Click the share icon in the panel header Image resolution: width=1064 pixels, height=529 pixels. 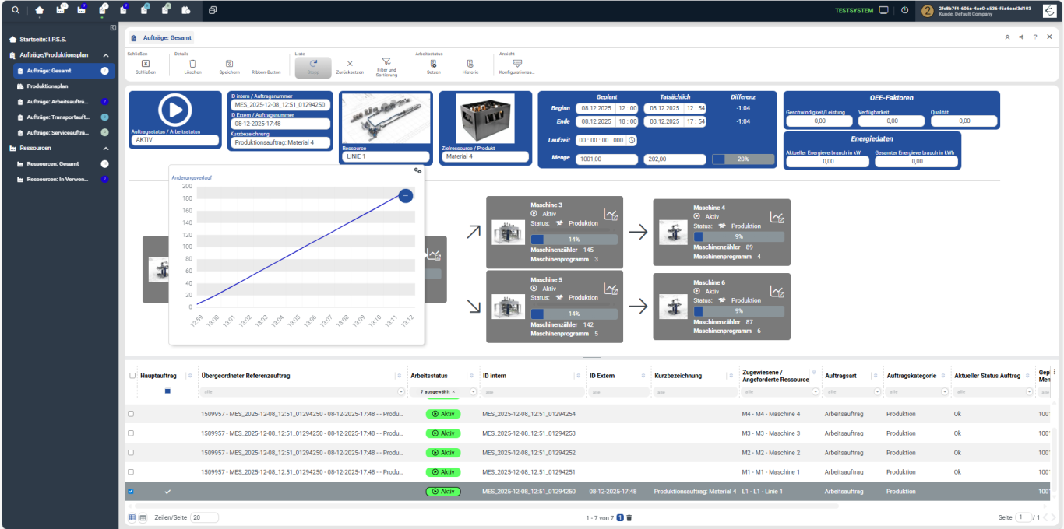[x=1020, y=37]
